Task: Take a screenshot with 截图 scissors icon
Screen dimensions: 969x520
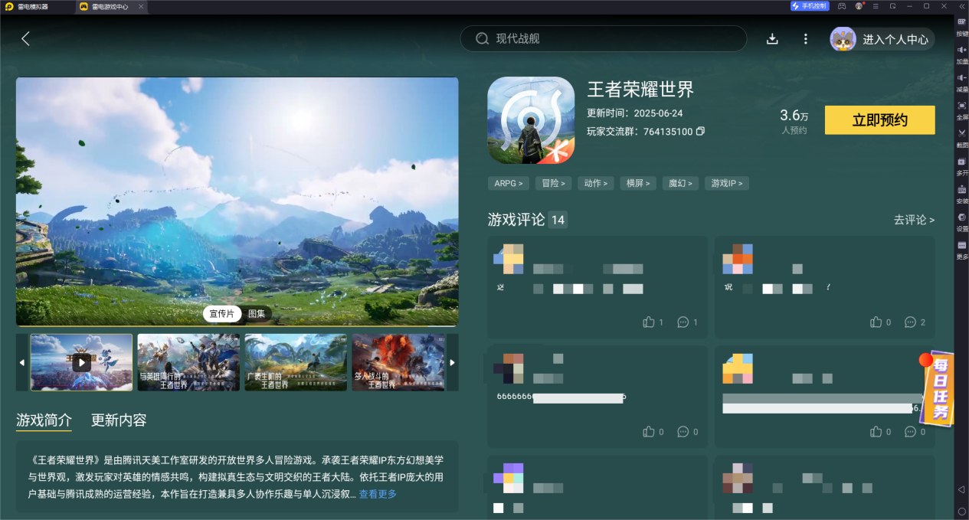Action: point(962,137)
